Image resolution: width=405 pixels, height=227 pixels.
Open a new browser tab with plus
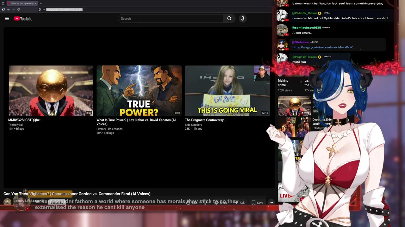[x=40, y=3]
